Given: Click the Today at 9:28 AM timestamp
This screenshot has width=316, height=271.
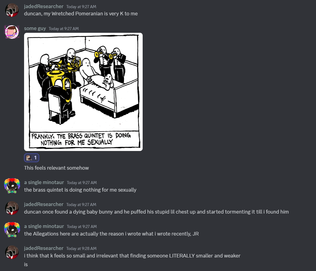Looking at the screenshot, I should click(x=82, y=249).
